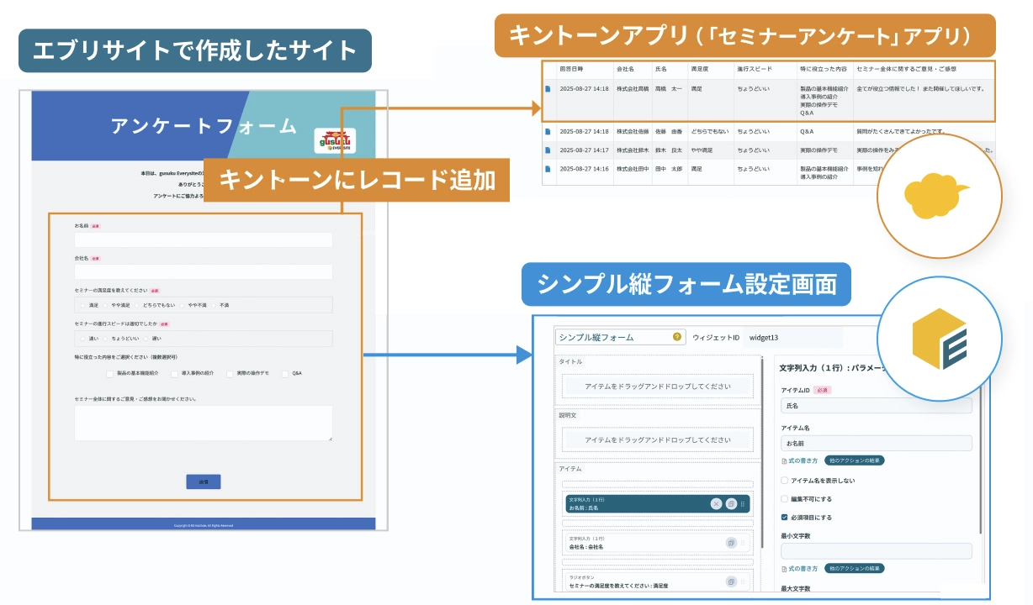Check 実際の操作デモ checkbox
1033x605 pixels.
pos(230,373)
